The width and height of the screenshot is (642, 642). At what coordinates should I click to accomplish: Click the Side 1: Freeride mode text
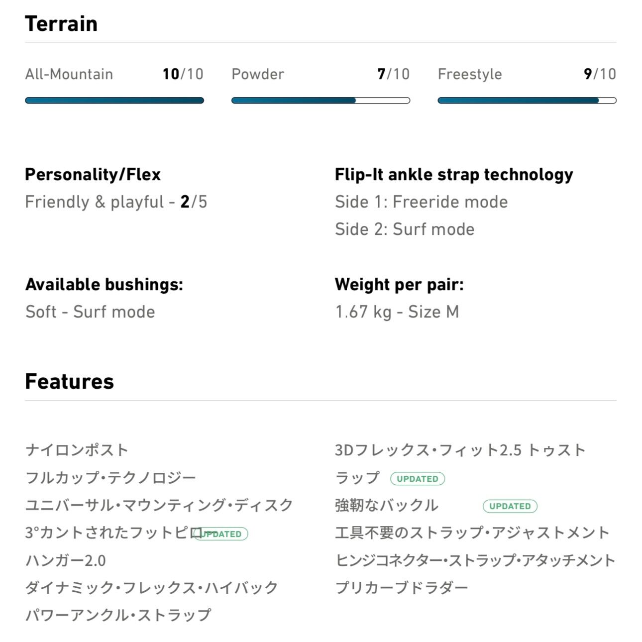click(x=421, y=202)
